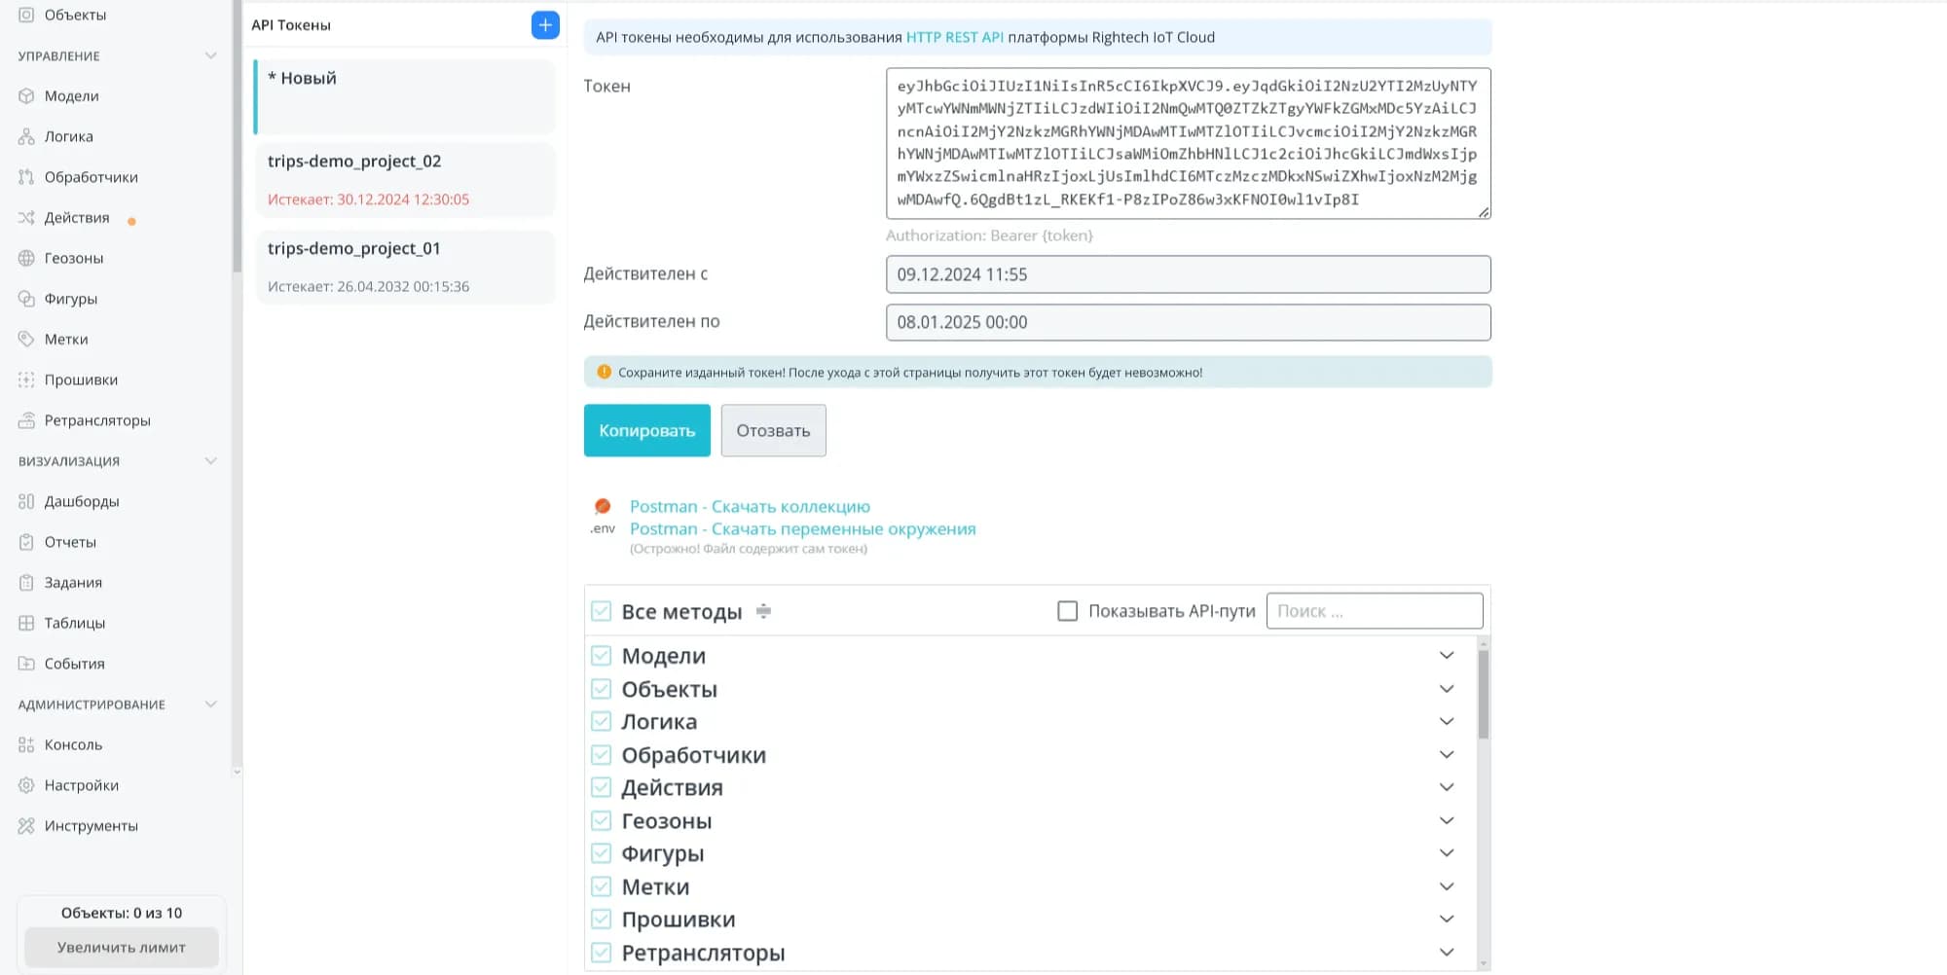Open Postman - Скачать коллекцию link
The width and height of the screenshot is (1947, 975).
(750, 507)
